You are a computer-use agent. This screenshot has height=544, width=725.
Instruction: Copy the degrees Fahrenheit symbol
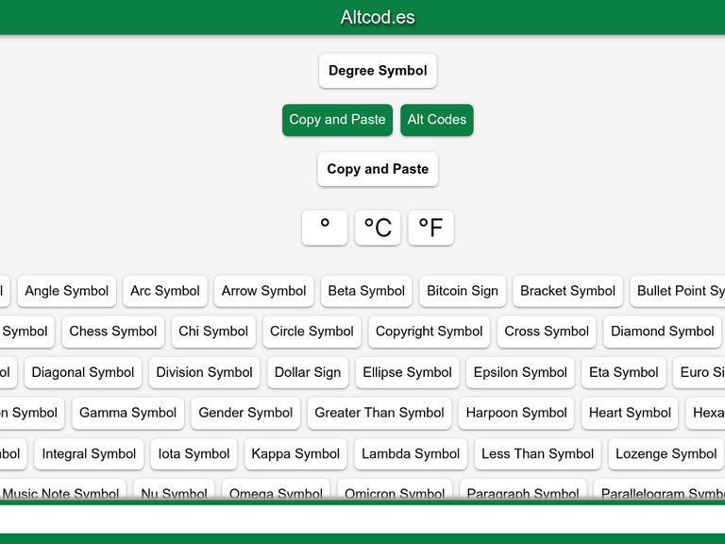tap(430, 228)
